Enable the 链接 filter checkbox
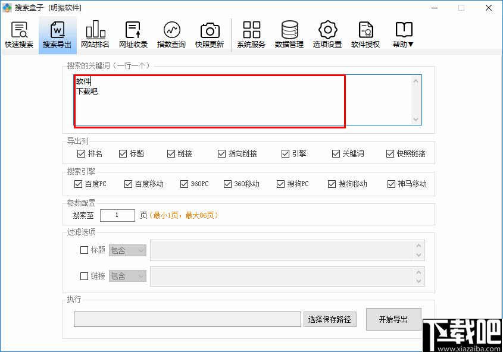This screenshot has width=503, height=352. 84,276
